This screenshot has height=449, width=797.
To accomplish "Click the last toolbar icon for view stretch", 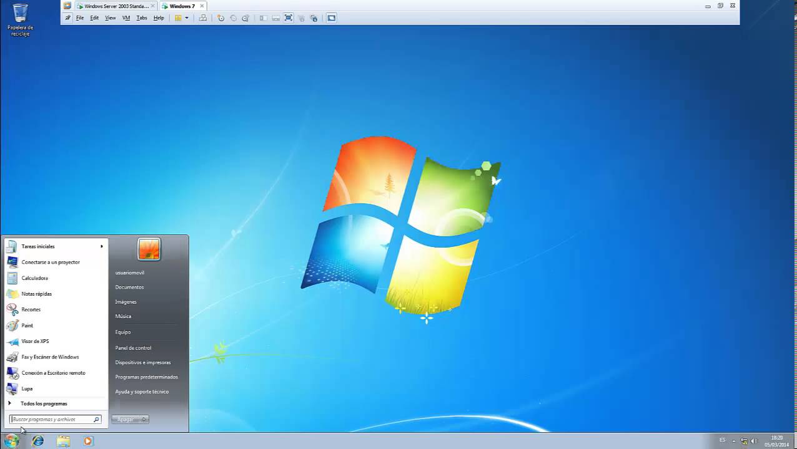I will point(332,18).
